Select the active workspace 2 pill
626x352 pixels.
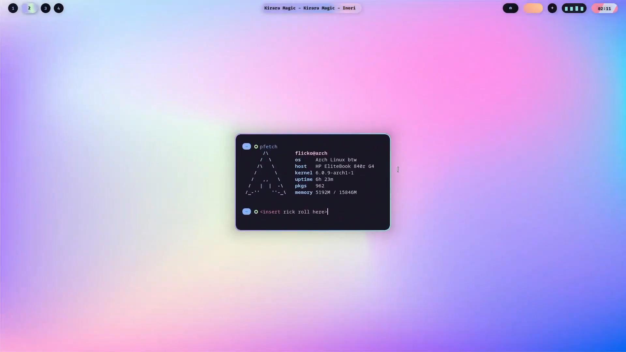pyautogui.click(x=29, y=8)
